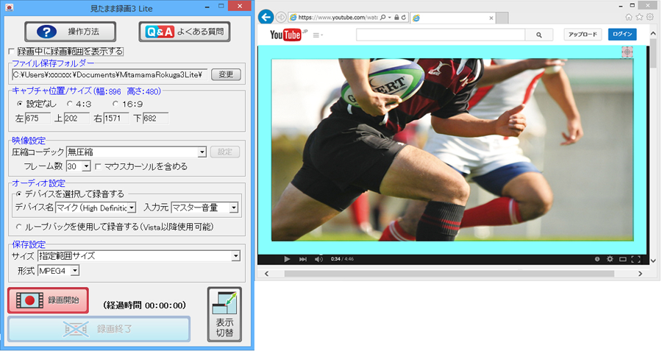Click the record start button (録画開始)

point(49,301)
